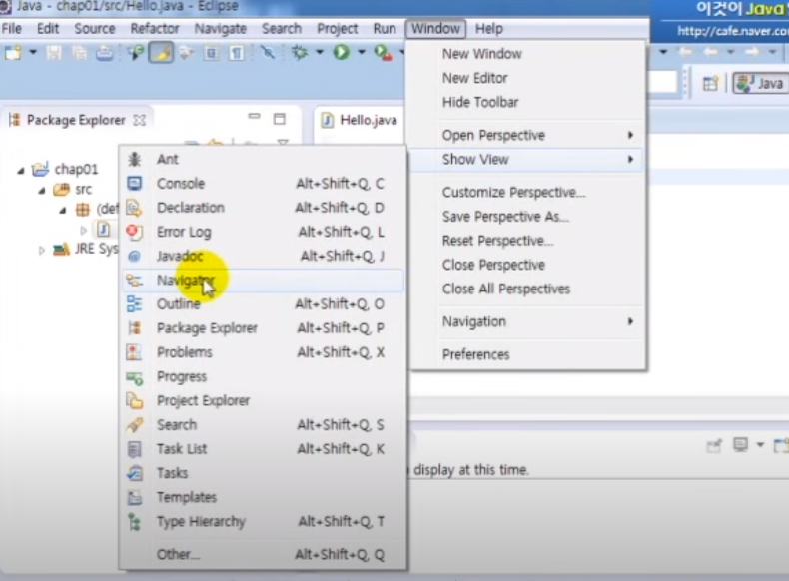Viewport: 789px width, 581px height.
Task: Open the Search menu
Action: [x=282, y=29]
